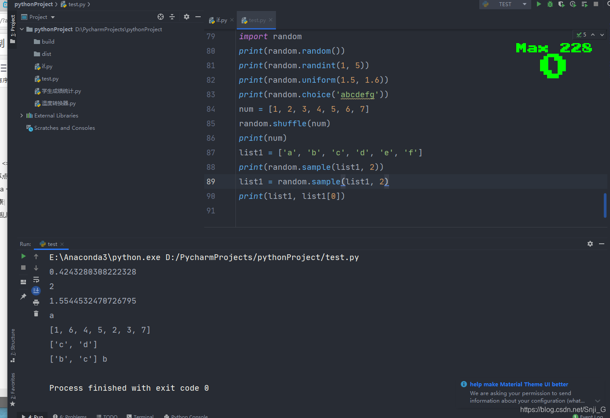
Task: Toggle the 1: Project side tab
Action: pyautogui.click(x=12, y=29)
